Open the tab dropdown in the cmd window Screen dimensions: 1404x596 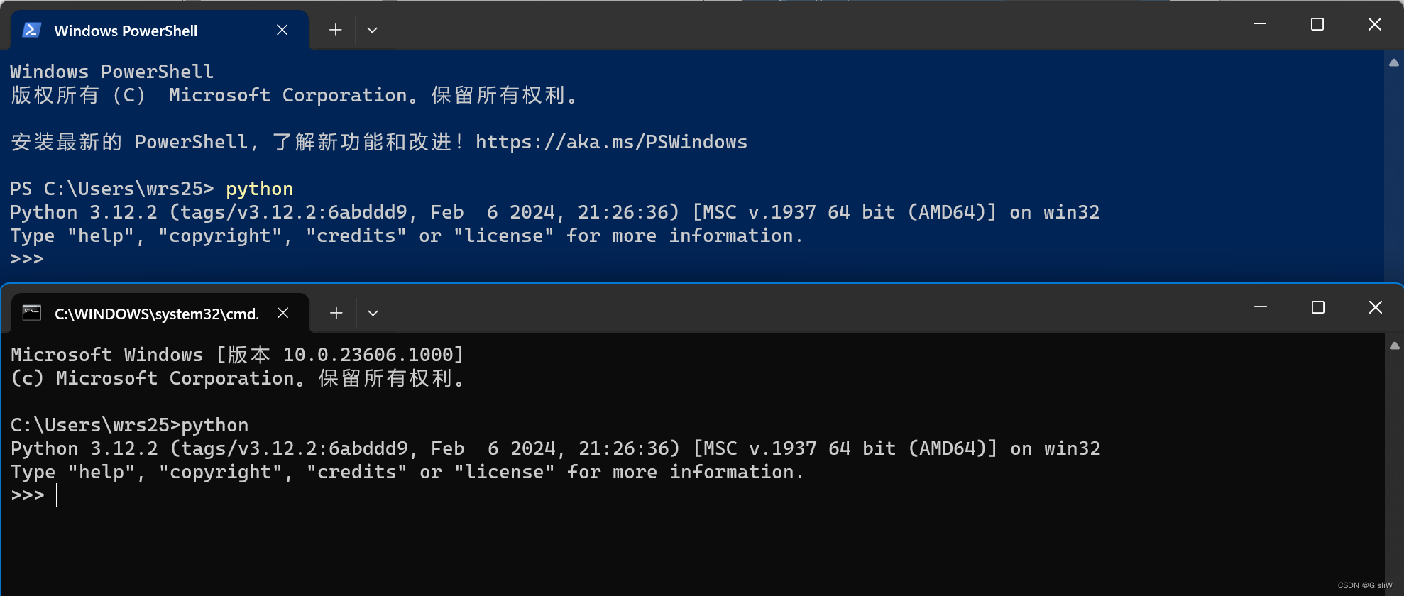click(x=373, y=312)
